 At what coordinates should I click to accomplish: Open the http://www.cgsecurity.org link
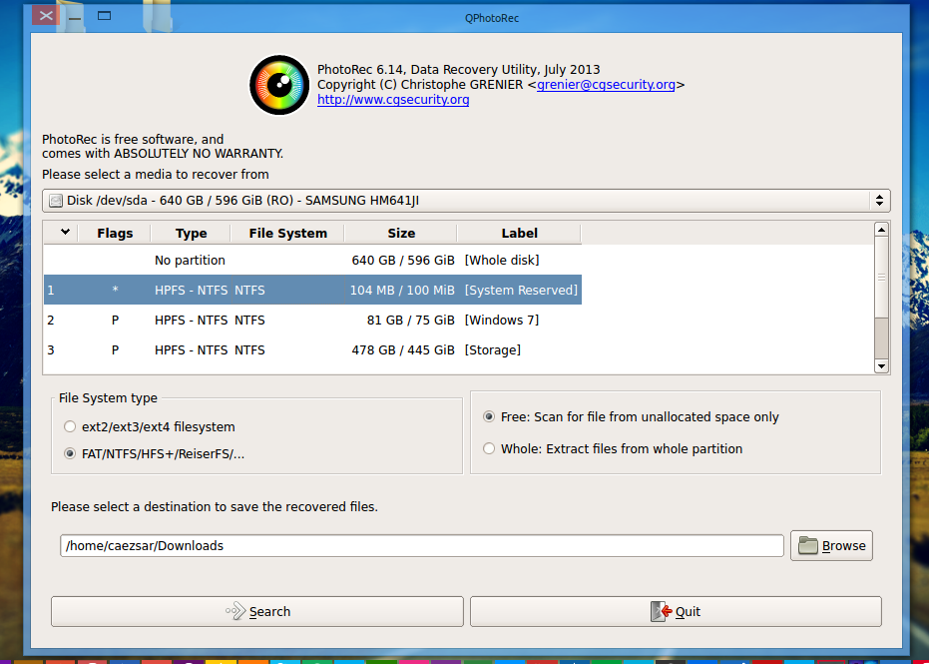(393, 99)
